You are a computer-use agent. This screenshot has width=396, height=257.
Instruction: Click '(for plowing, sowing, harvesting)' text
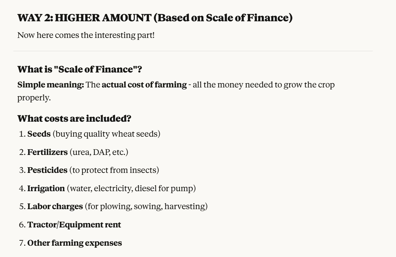point(146,206)
